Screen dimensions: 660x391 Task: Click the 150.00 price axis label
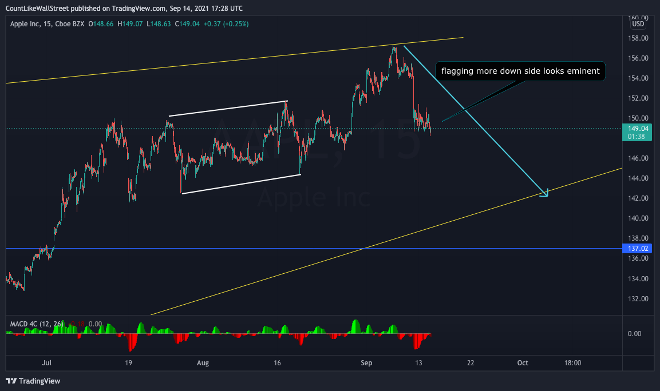(x=638, y=118)
